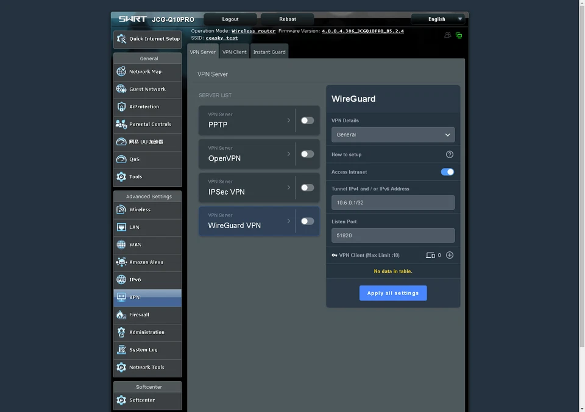Screen dimensions: 585x412
Task: Open Guest Network settings
Action: point(147,89)
